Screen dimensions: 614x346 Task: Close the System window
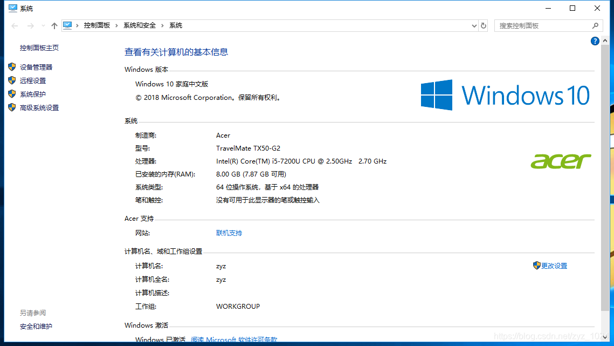(x=597, y=8)
